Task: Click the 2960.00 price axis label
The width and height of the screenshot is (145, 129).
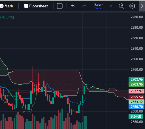Action: [137, 17]
